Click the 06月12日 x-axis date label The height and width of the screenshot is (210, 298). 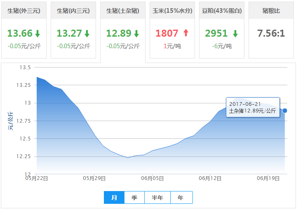(211, 178)
